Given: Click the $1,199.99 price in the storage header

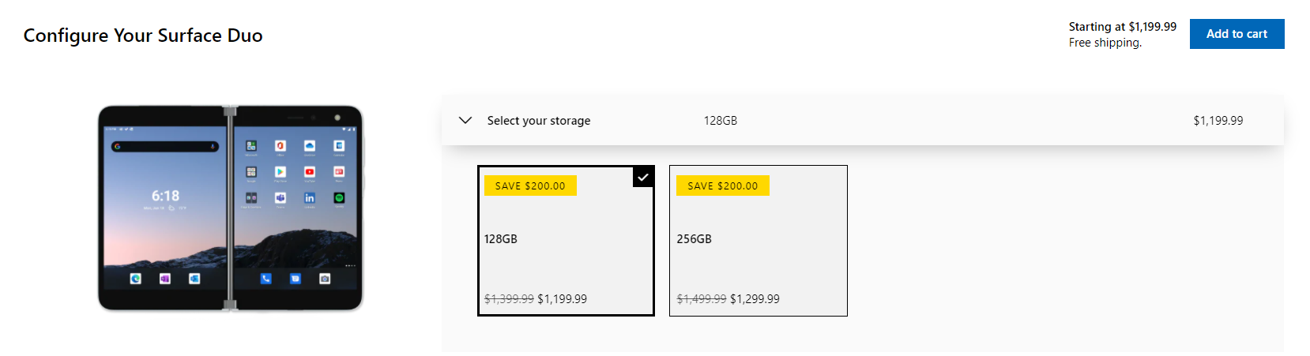Looking at the screenshot, I should (1218, 121).
